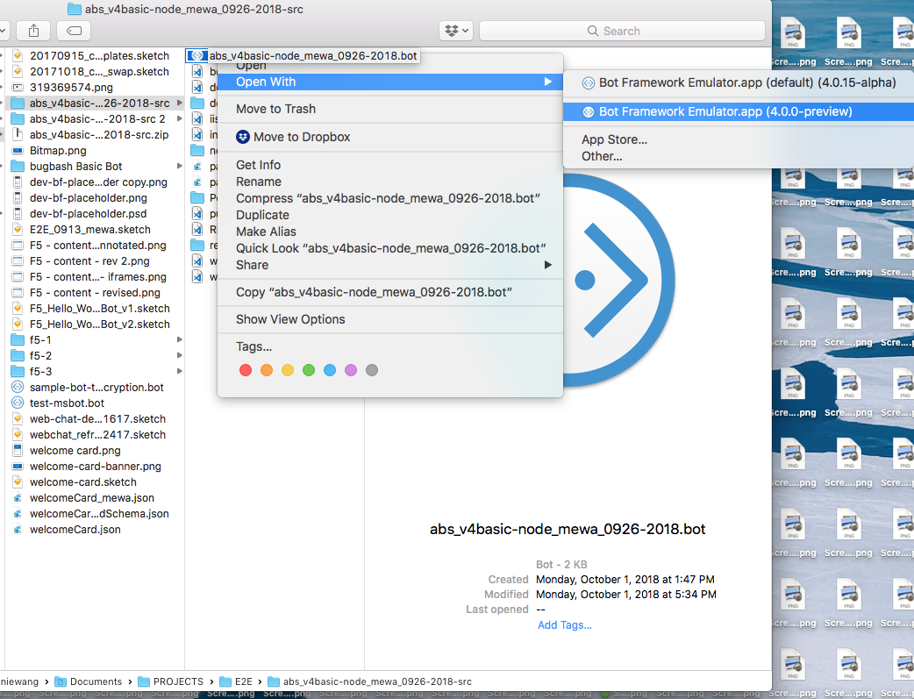
Task: Click the Tags toolbar icon
Action: coord(73,31)
